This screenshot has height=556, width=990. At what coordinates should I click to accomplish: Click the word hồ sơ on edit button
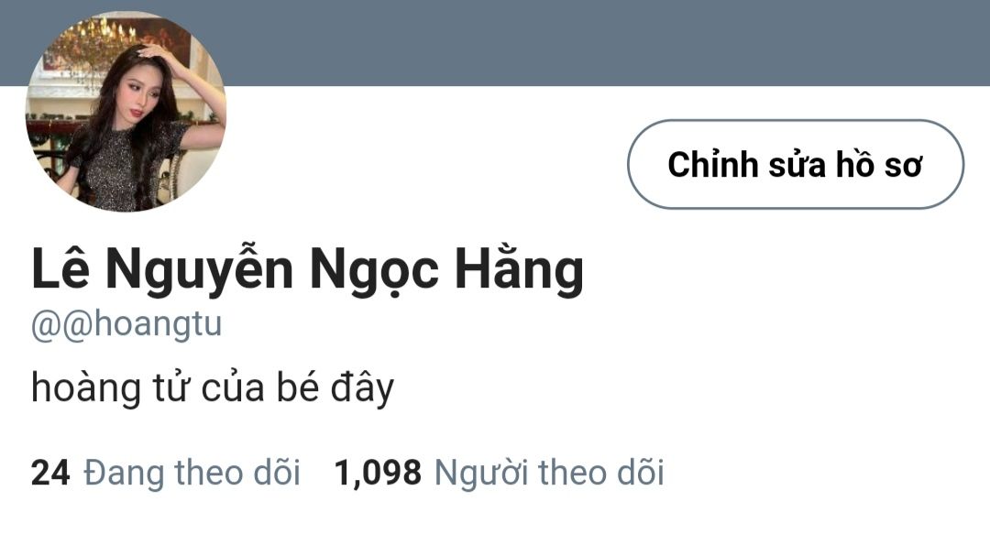pyautogui.click(x=879, y=165)
